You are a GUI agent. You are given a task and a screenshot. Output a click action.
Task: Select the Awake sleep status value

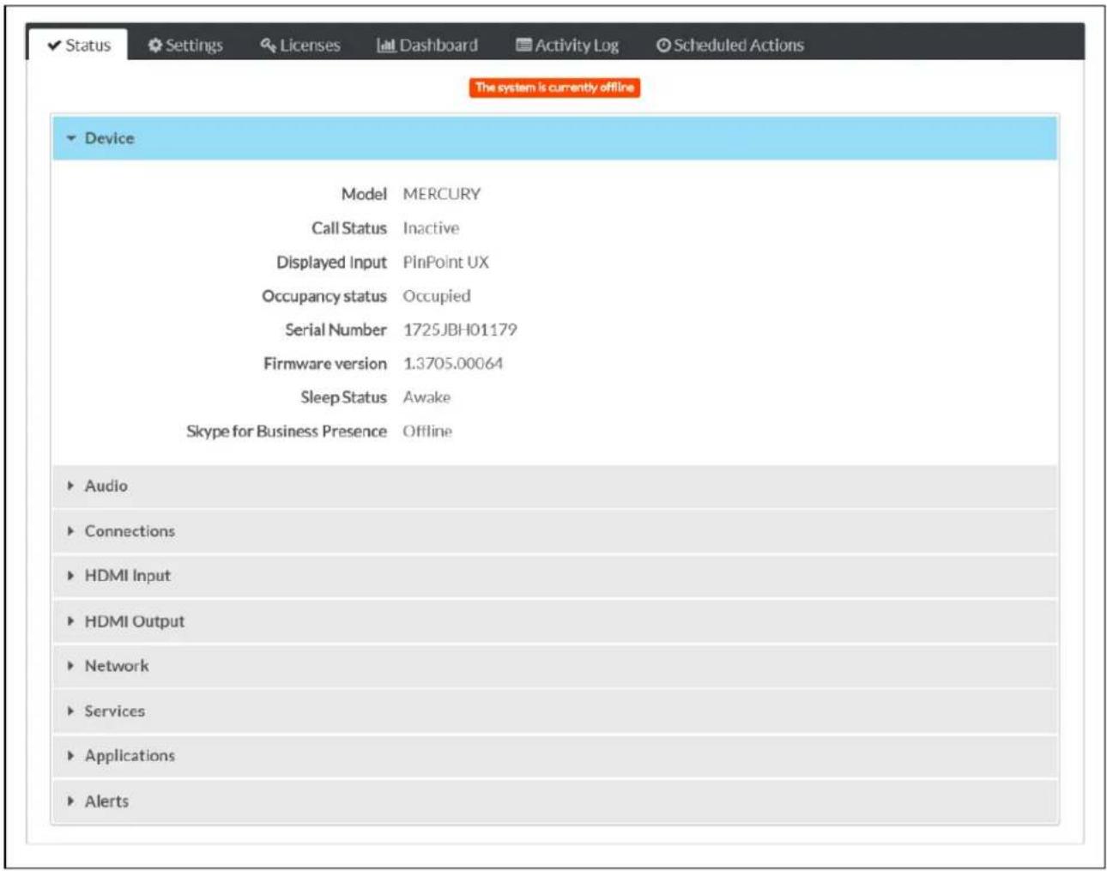tap(426, 397)
